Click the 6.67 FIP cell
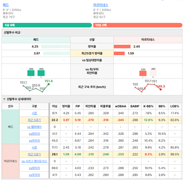184x180 pixels. click(78, 140)
